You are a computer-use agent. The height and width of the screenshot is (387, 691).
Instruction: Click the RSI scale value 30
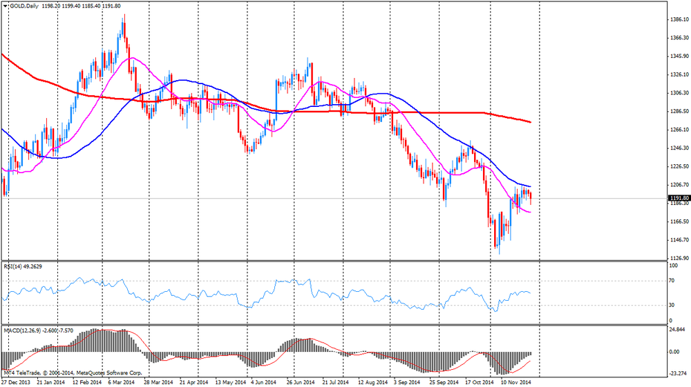pos(672,305)
